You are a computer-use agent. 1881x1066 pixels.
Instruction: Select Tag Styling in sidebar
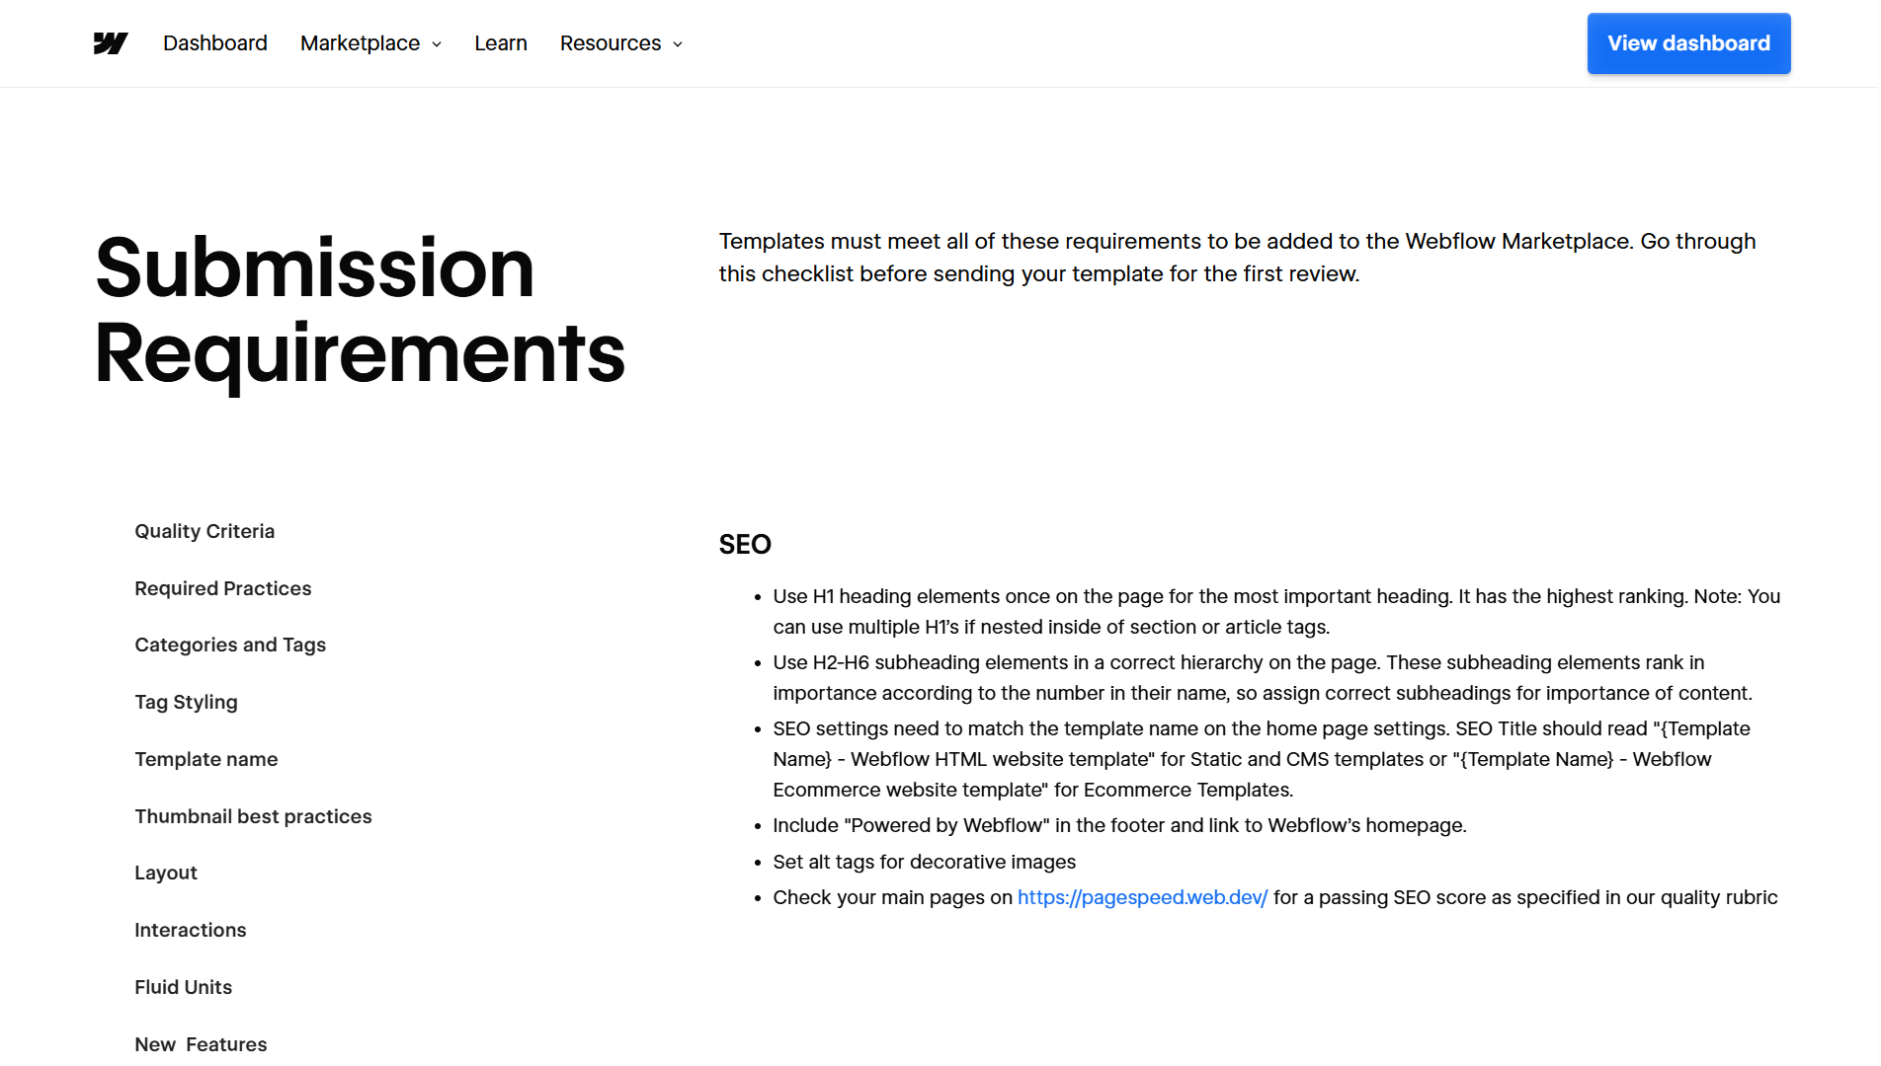(x=186, y=702)
